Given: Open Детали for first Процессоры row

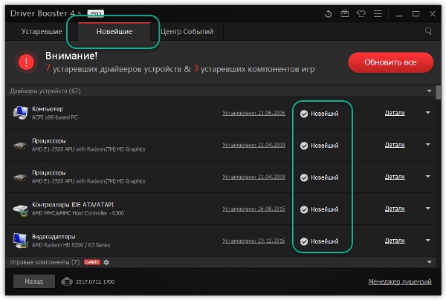Looking at the screenshot, I should coord(395,145).
